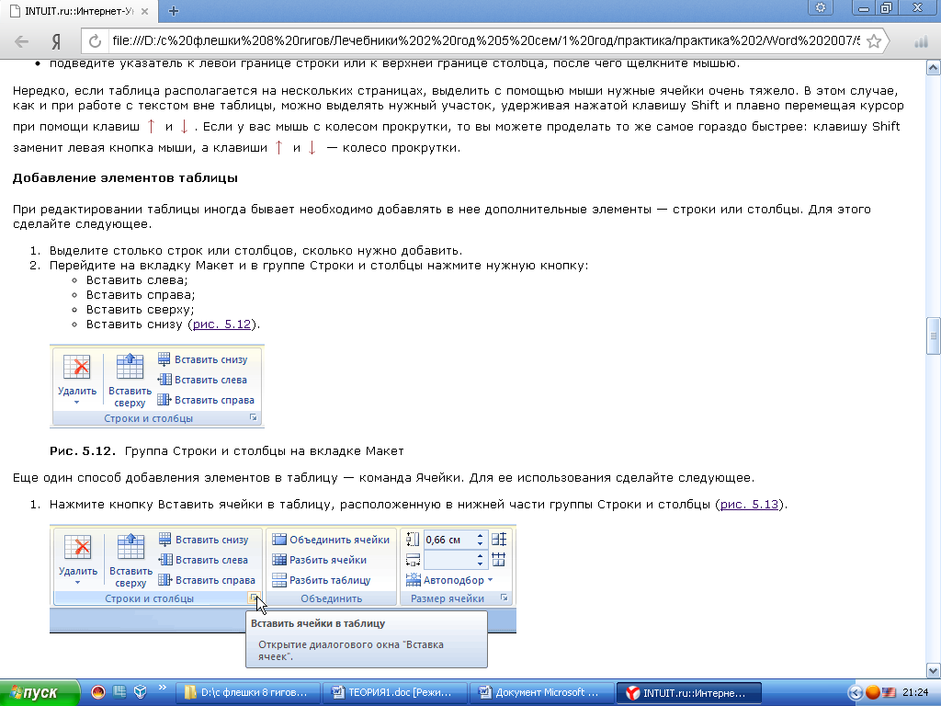Open the Yandex "Я" home button
Image resolution: width=941 pixels, height=706 pixels.
click(x=56, y=41)
